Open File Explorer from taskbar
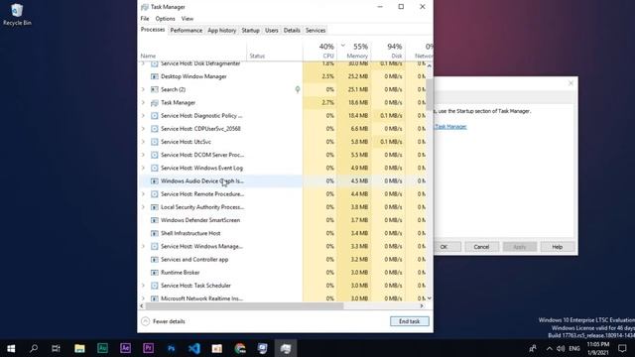The height and width of the screenshot is (357, 635). pos(79,348)
